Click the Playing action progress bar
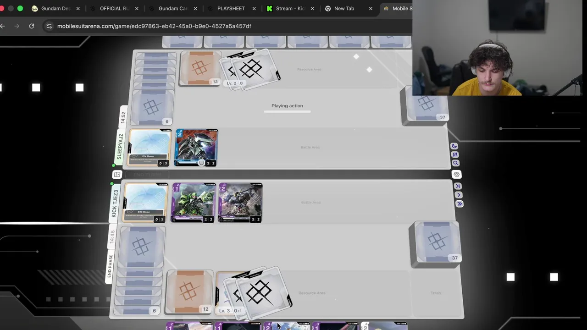Screen dimensions: 587x330 [x=287, y=111]
